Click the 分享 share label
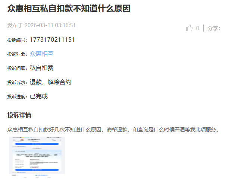 point(214,28)
